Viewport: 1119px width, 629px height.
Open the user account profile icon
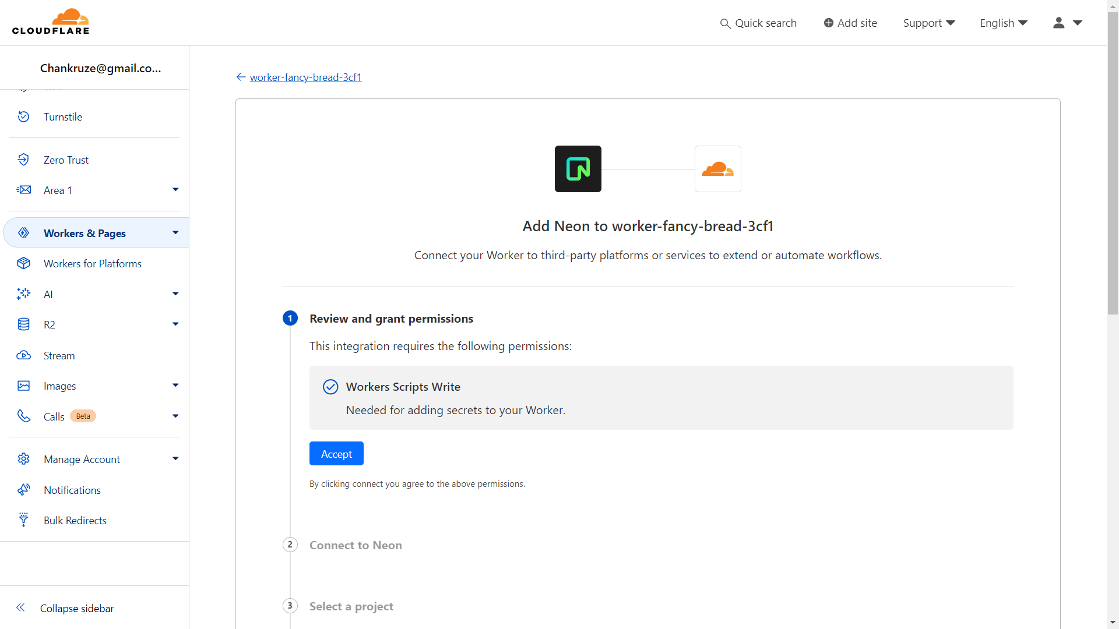pyautogui.click(x=1058, y=23)
